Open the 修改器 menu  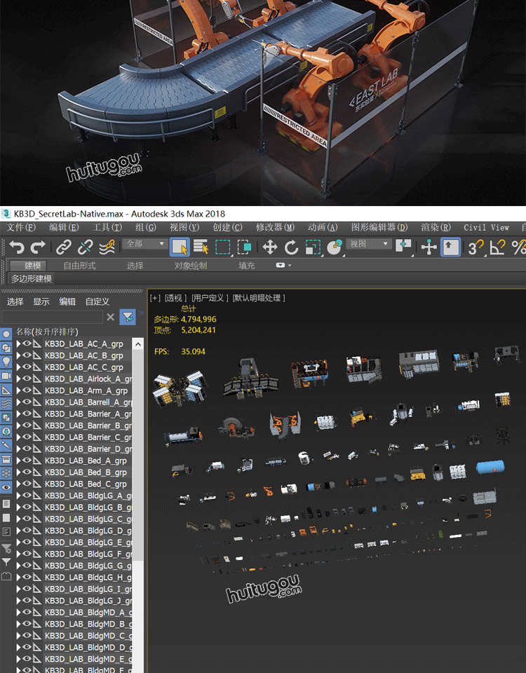[274, 227]
